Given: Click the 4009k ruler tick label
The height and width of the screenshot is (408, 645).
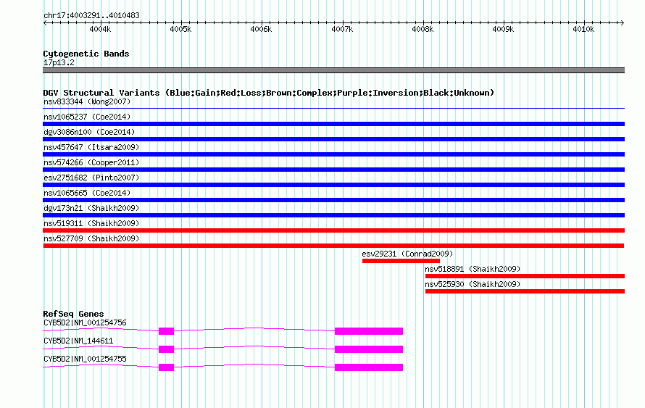Looking at the screenshot, I should pyautogui.click(x=503, y=29).
